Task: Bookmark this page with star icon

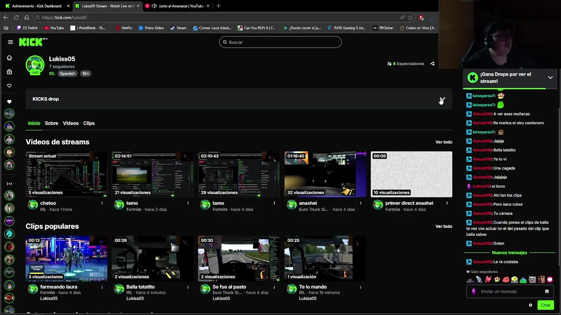Action: pos(411,17)
